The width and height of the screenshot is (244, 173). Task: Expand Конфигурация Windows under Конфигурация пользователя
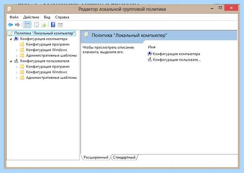pos(17,73)
